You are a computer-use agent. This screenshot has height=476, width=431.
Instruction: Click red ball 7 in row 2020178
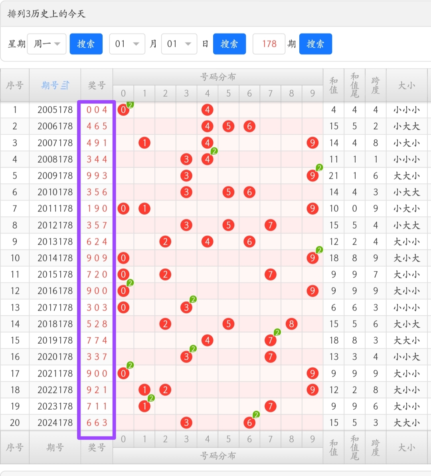pyautogui.click(x=270, y=357)
